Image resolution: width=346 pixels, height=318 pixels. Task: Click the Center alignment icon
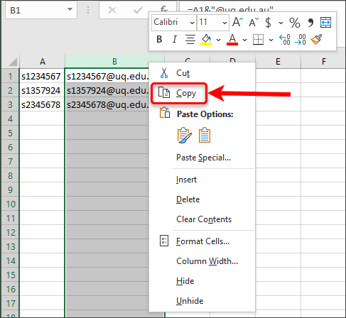click(x=190, y=39)
